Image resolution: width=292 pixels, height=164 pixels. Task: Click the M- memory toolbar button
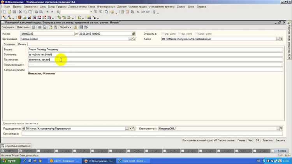[x=148, y=12]
